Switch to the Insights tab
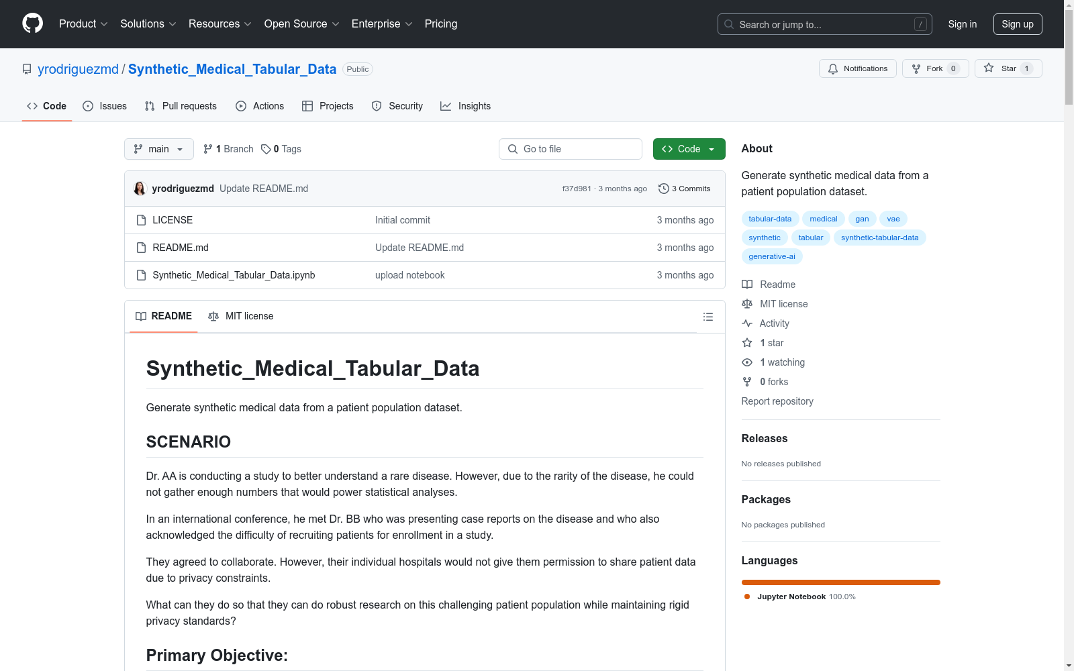The image size is (1074, 671). coord(466,106)
